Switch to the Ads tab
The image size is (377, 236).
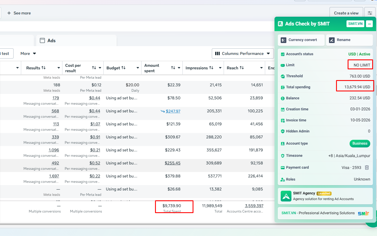click(x=76, y=40)
